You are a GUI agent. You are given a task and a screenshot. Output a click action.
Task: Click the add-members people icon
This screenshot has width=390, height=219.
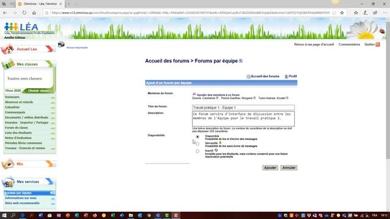click(x=194, y=94)
